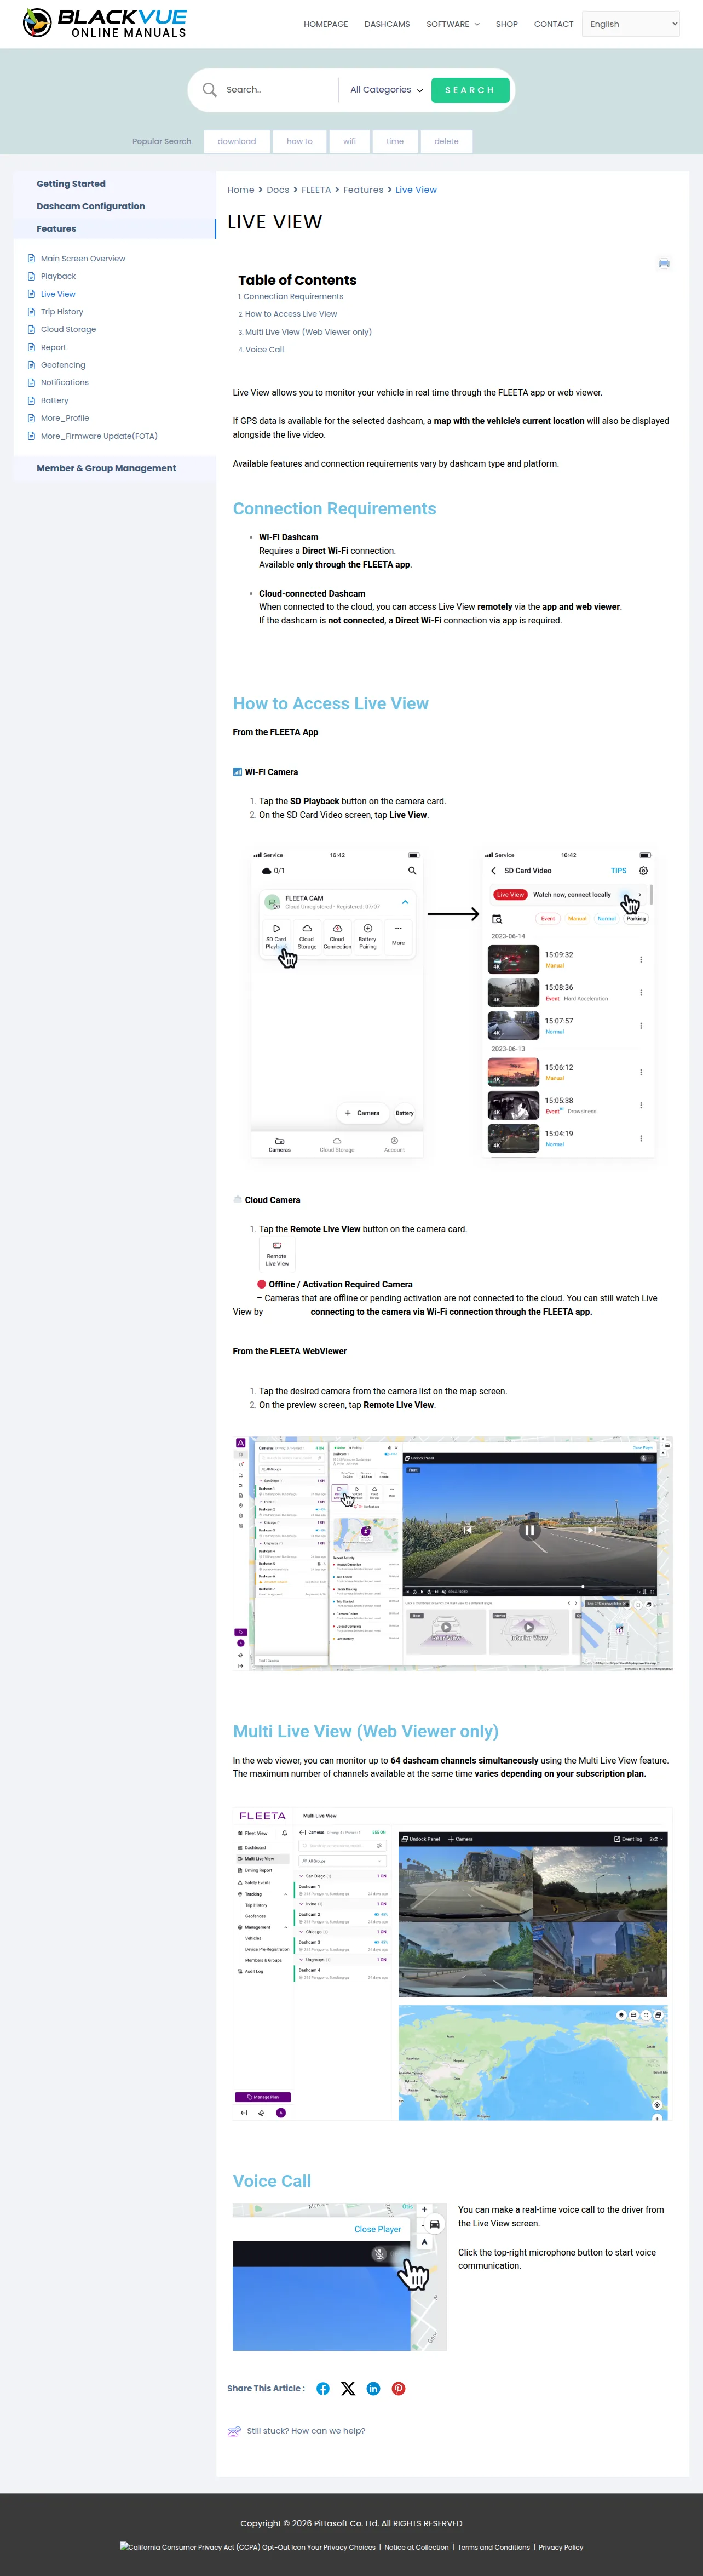
Task: Click the document icon beside Report
Action: click(x=32, y=347)
